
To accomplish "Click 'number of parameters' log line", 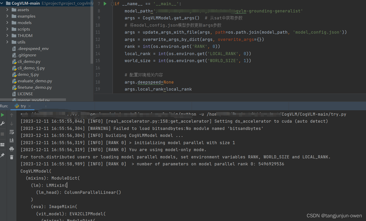I will (152, 164).
